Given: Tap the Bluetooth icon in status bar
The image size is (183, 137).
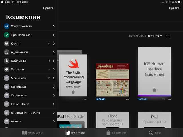Looking at the screenshot, I should (x=170, y=2).
